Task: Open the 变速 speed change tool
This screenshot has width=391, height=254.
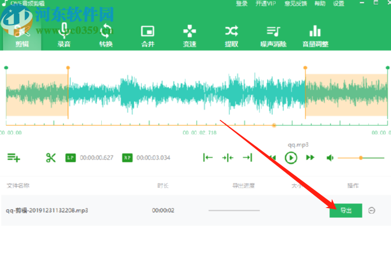Action: [x=190, y=36]
